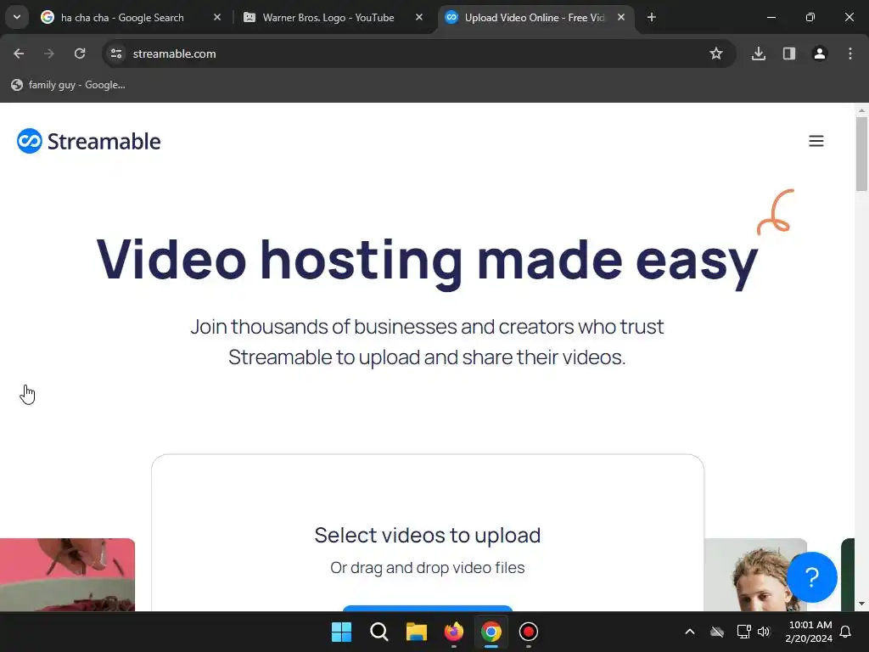Open the OneDrive cloud tray icon

pos(717,632)
